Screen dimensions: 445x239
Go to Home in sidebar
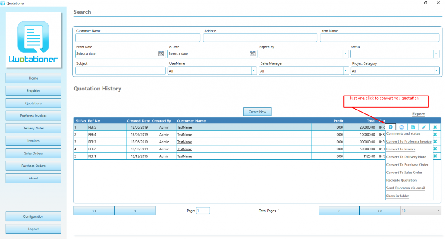[x=33, y=78]
